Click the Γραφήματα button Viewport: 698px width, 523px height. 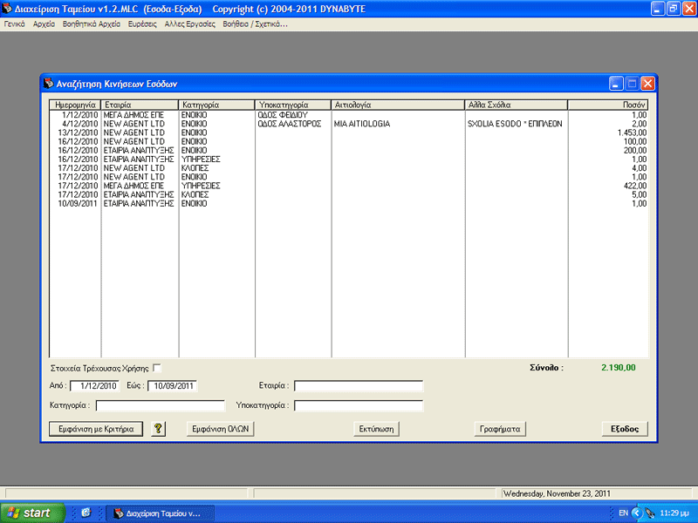pos(500,429)
